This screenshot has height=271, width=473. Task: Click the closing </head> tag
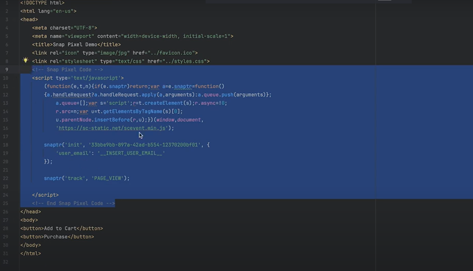[30, 212]
